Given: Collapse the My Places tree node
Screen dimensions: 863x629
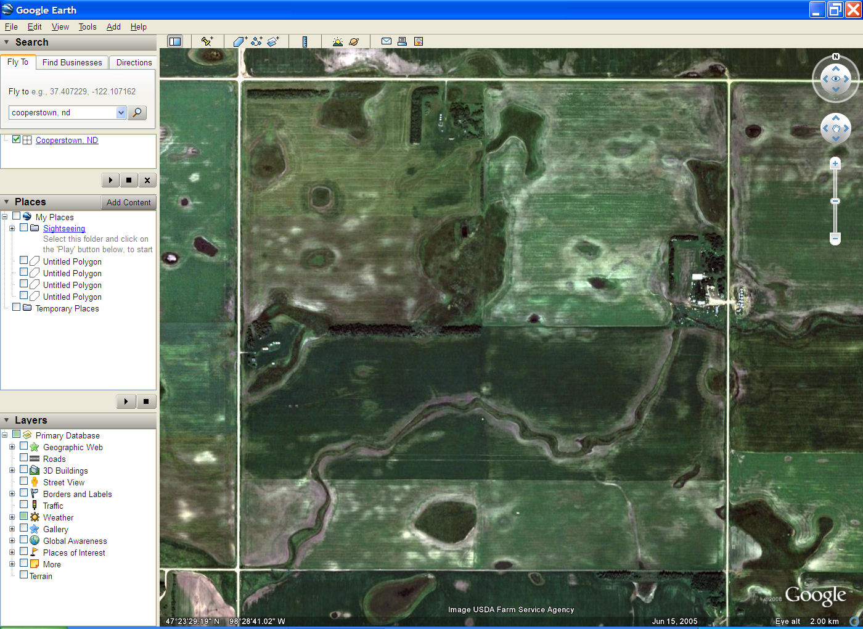Looking at the screenshot, I should (4, 216).
